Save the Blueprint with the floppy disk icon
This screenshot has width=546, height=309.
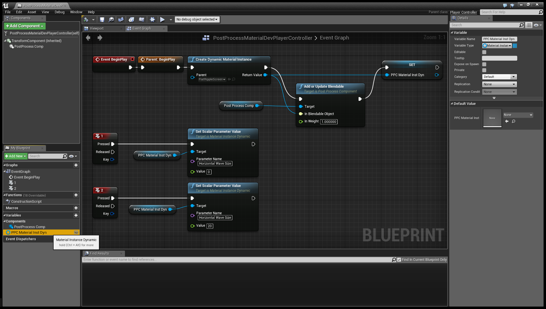pos(102,19)
